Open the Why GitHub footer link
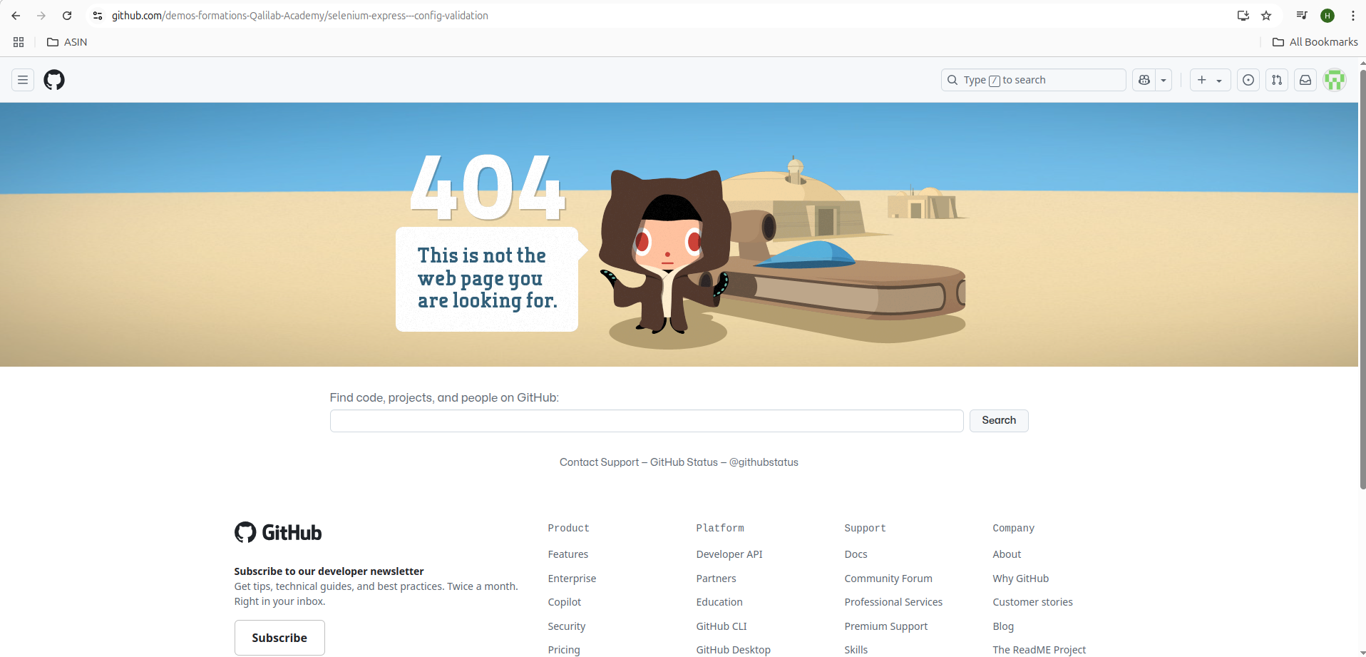 tap(1021, 579)
